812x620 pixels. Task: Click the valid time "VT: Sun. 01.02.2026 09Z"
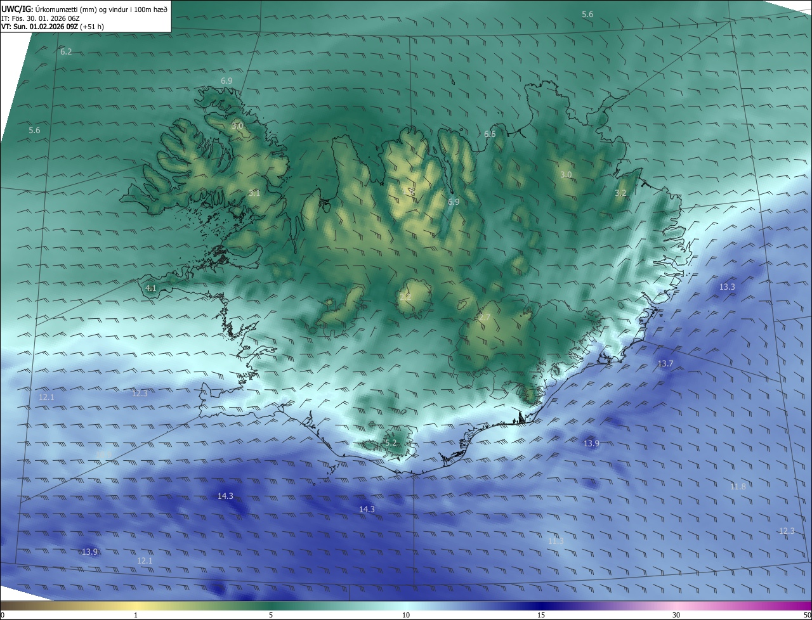40,27
